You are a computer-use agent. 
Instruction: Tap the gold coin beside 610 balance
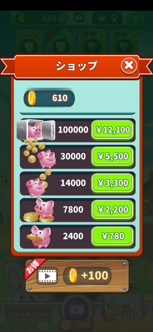click(x=32, y=98)
